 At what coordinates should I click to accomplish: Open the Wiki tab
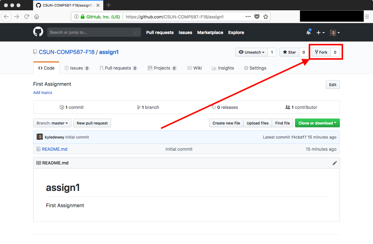(195, 68)
